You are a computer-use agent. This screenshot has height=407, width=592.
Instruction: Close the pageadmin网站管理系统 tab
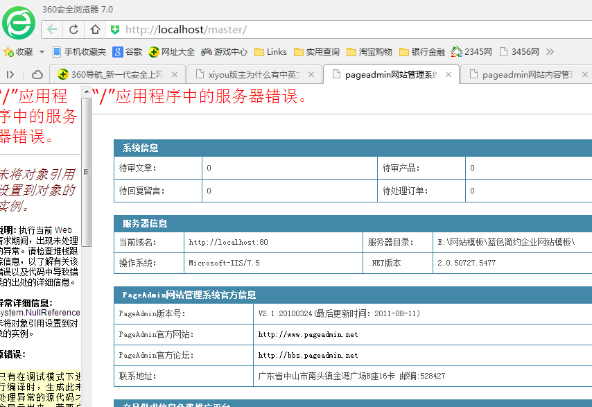coord(449,74)
